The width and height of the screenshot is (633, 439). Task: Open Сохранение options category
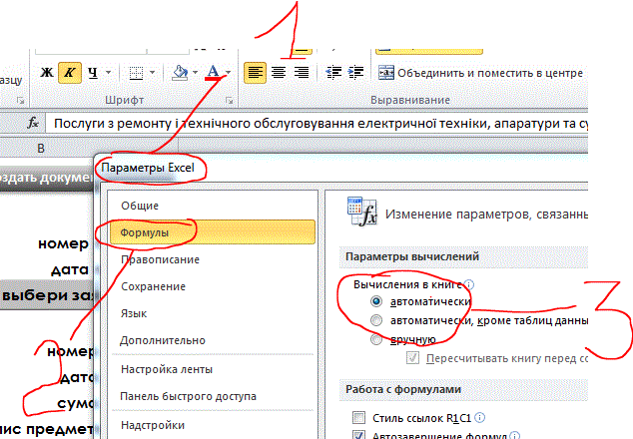[154, 287]
